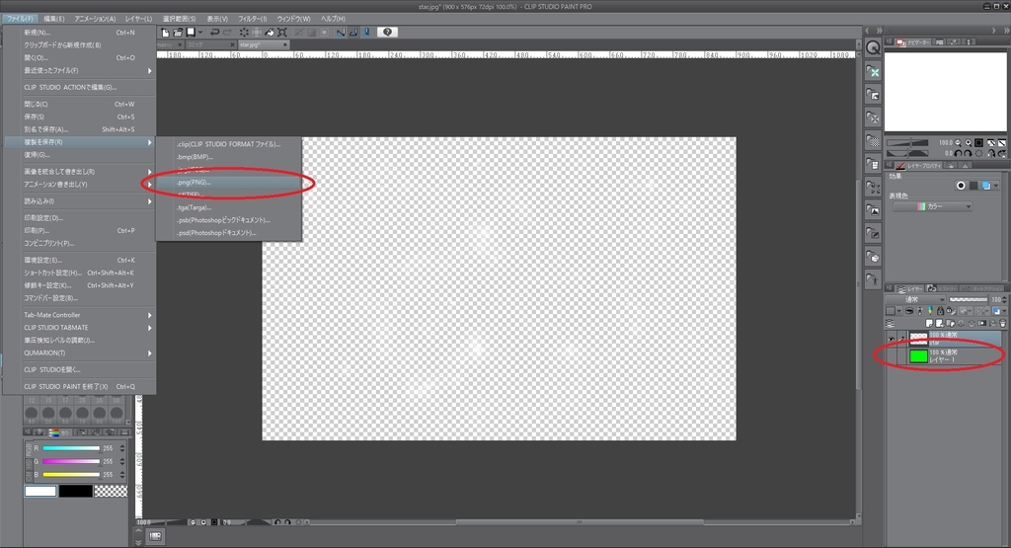Image resolution: width=1011 pixels, height=548 pixels.
Task: Toggle visibility eye of star layer
Action: [892, 339]
